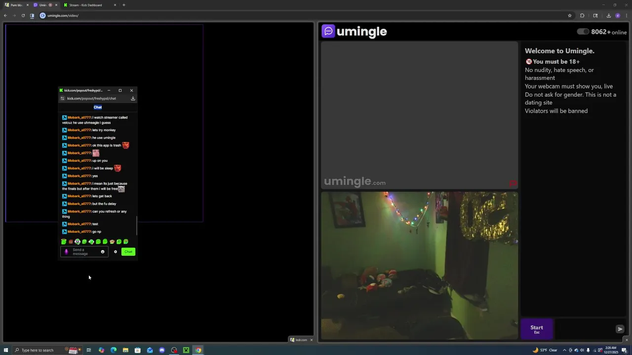Click the report flag on stranger video
This screenshot has height=355, width=632.
click(513, 183)
